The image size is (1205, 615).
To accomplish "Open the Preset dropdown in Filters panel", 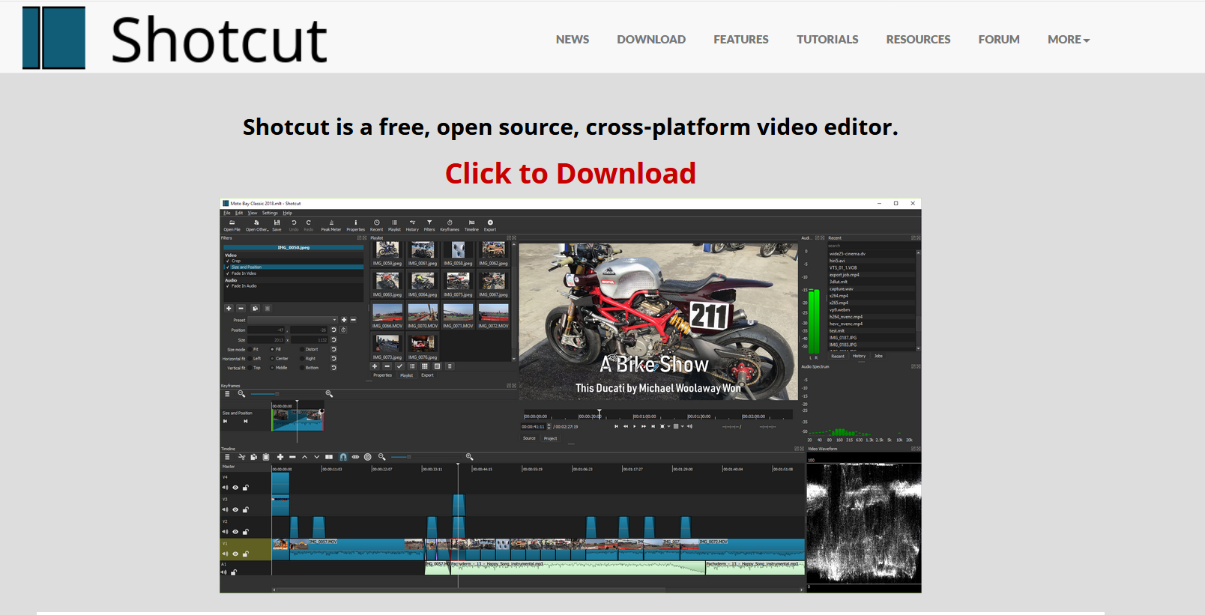I will point(293,320).
